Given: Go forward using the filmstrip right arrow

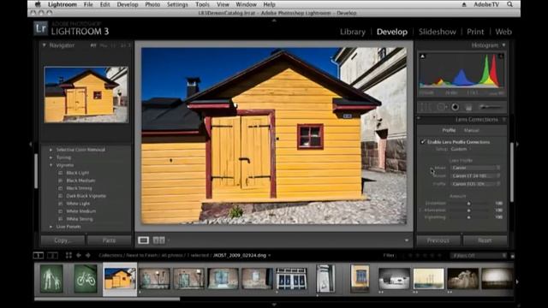Looking at the screenshot, I should (88, 255).
